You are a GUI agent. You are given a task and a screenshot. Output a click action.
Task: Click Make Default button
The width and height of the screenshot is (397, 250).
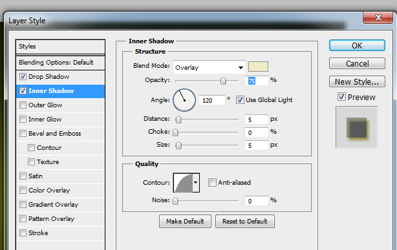coord(185,222)
